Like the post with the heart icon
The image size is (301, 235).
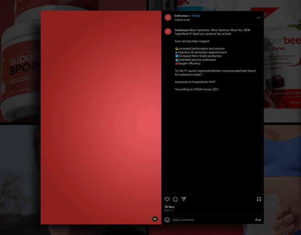coord(167,199)
